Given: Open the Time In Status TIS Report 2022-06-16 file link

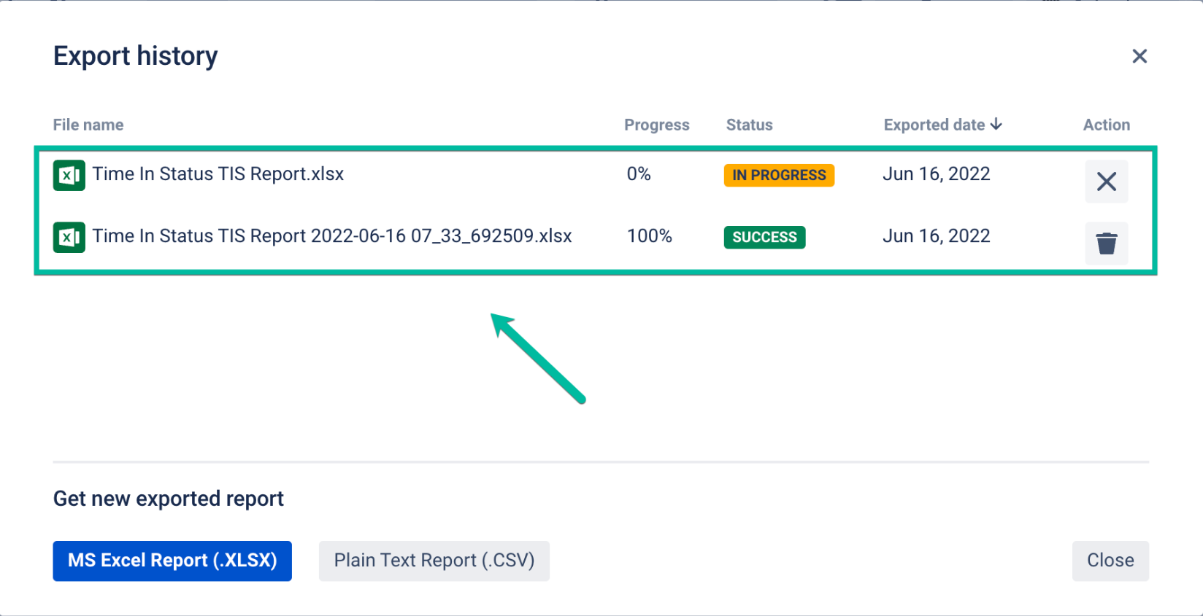Looking at the screenshot, I should pyautogui.click(x=332, y=235).
